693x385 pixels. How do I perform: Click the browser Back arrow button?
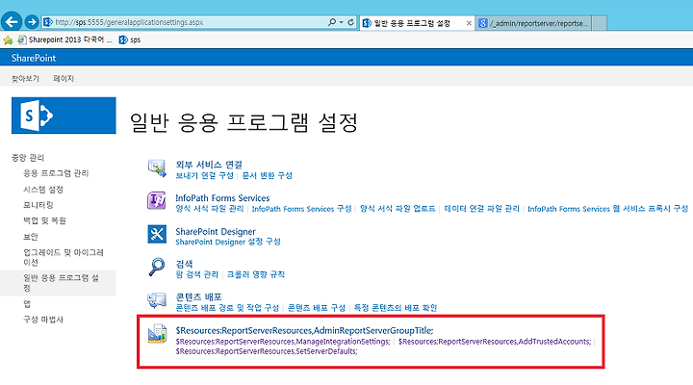pos(12,22)
